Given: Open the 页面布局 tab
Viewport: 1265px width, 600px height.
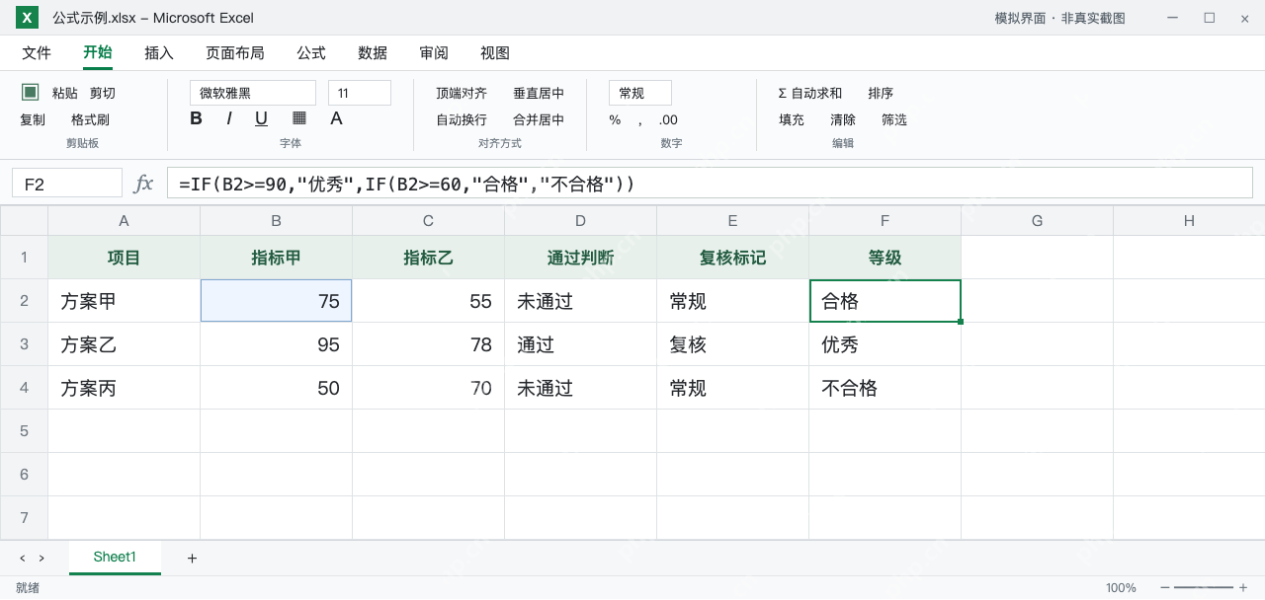Looking at the screenshot, I should click(x=235, y=53).
